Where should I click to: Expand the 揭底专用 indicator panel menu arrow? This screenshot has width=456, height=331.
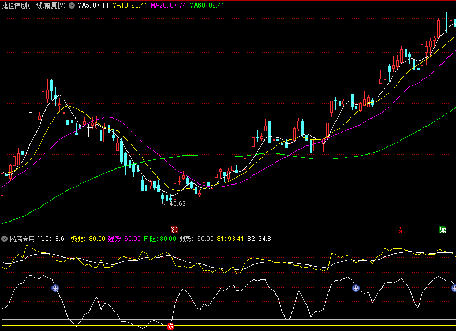point(4,239)
